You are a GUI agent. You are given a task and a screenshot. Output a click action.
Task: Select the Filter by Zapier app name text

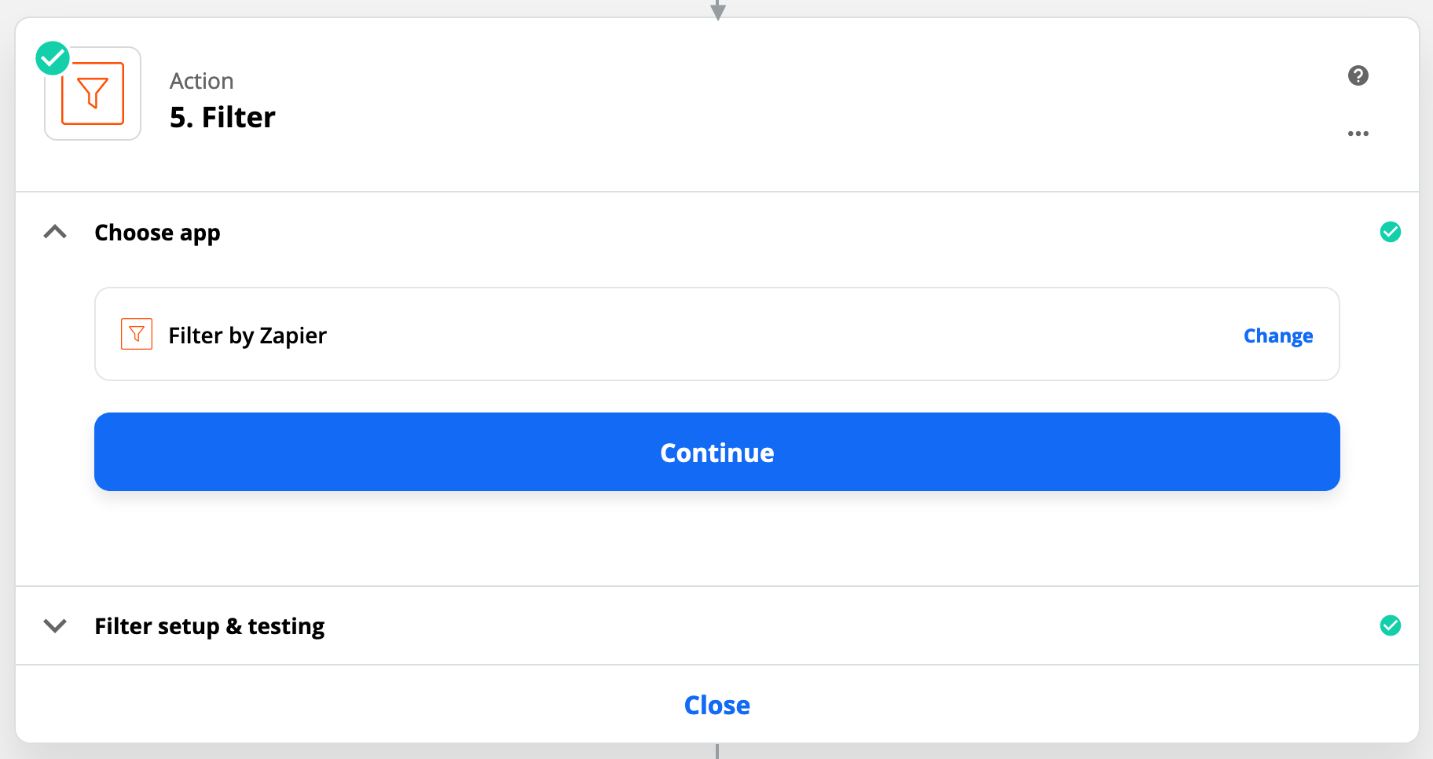(247, 335)
